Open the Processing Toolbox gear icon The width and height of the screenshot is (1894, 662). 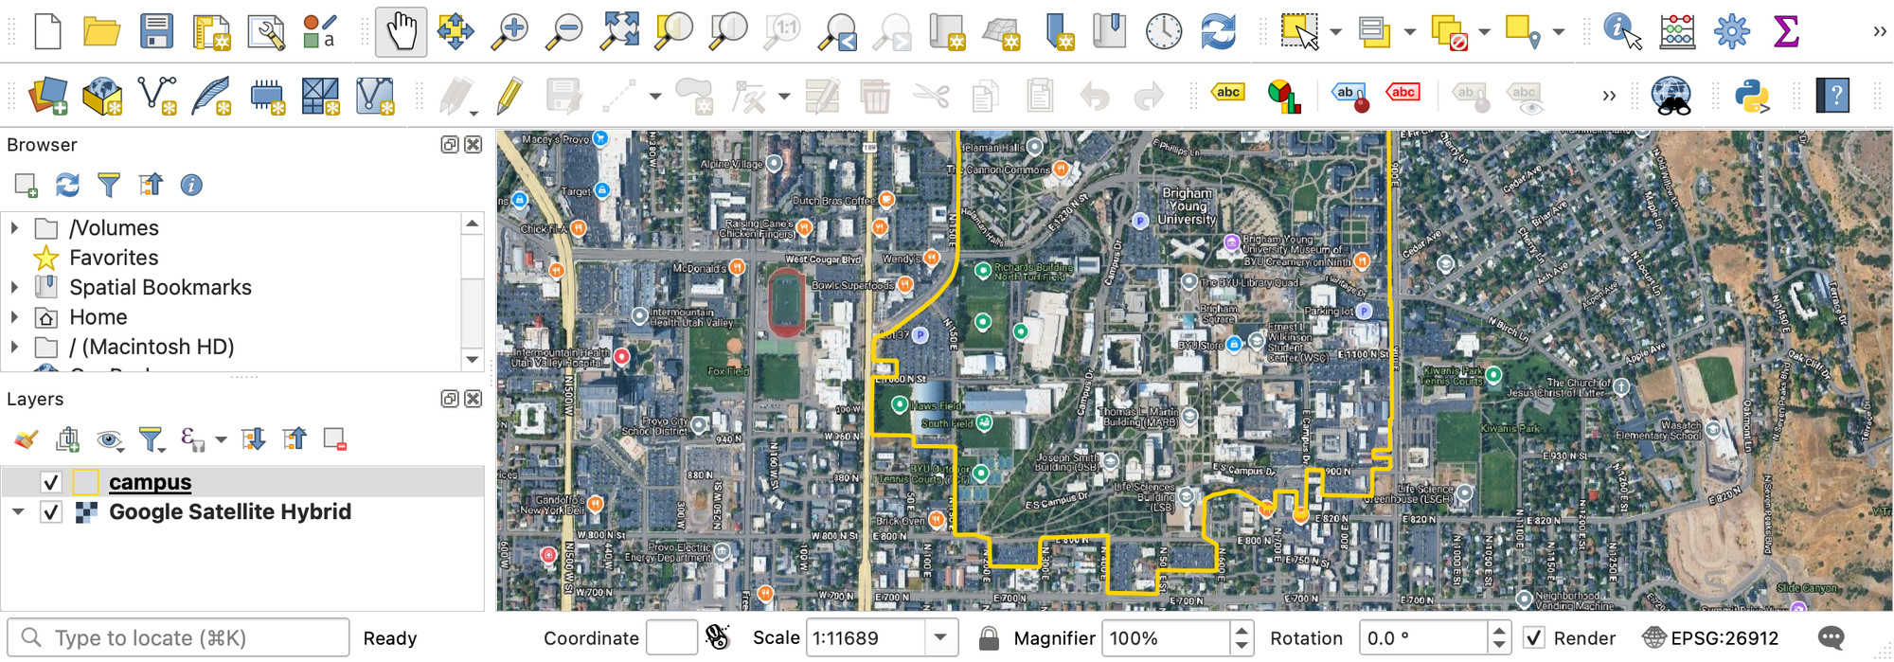click(1732, 31)
